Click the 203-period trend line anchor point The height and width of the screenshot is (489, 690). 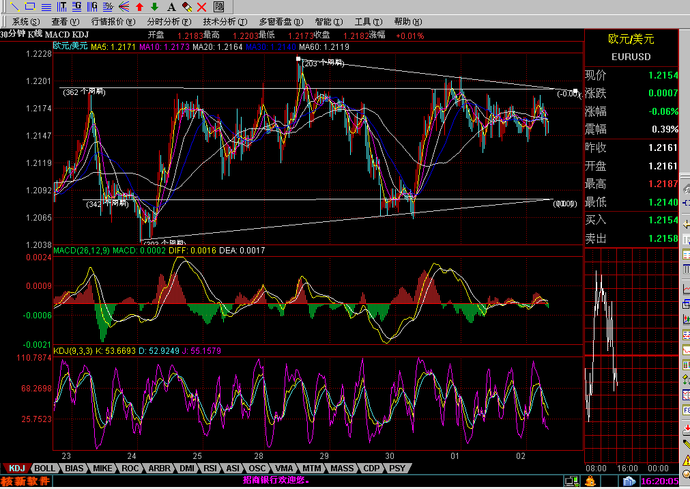pyautogui.click(x=298, y=59)
